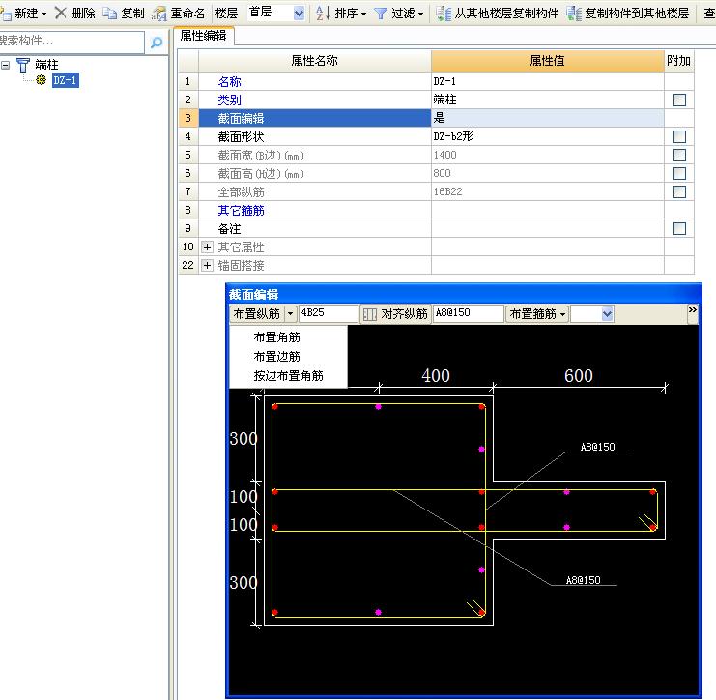The image size is (716, 700).
Task: Open the 新建 dropdown arrow
Action: pyautogui.click(x=43, y=14)
